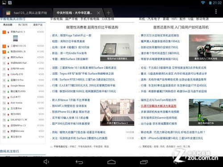Open the 联想A5000售1699元 link
223x167 pixels.
tap(72, 91)
